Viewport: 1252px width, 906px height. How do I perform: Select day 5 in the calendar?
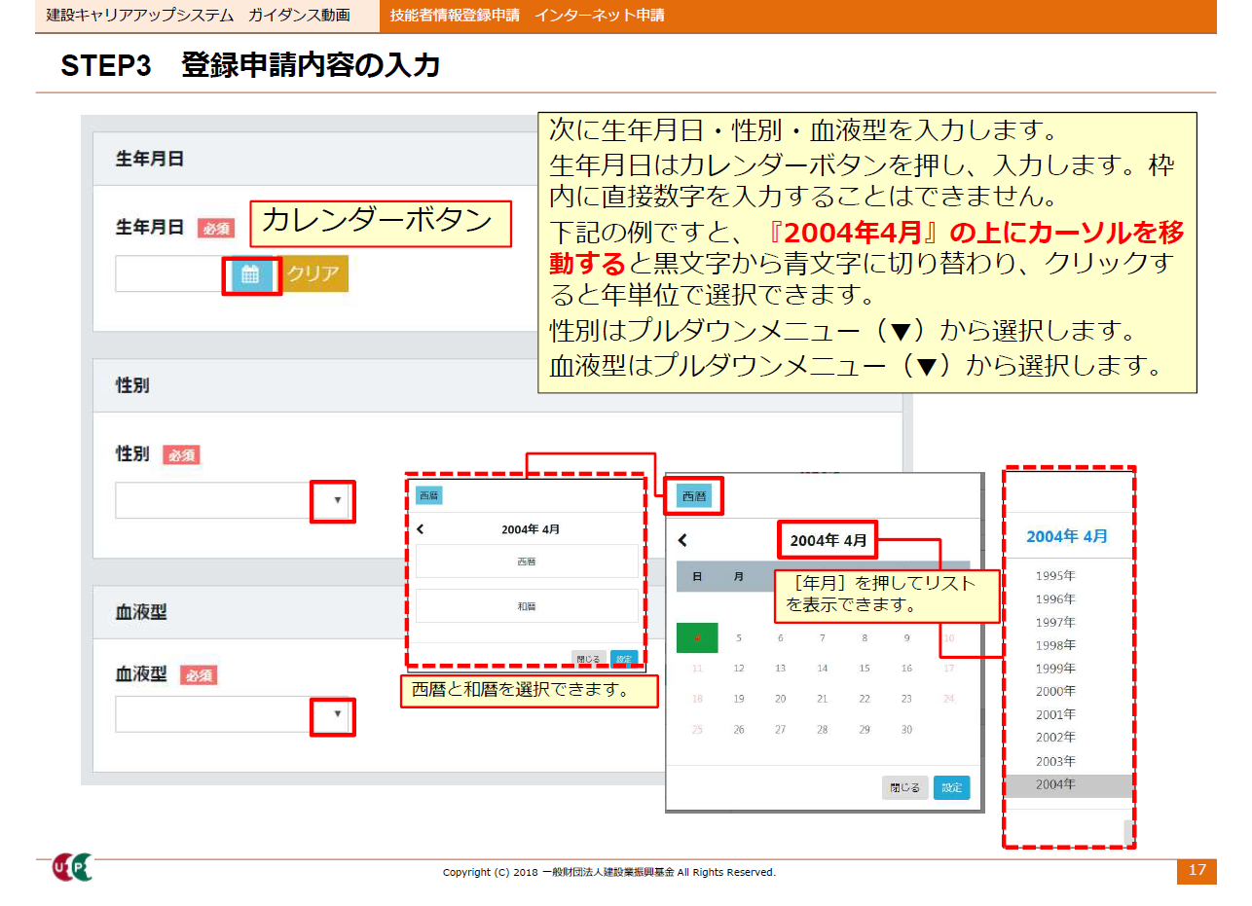pos(739,638)
